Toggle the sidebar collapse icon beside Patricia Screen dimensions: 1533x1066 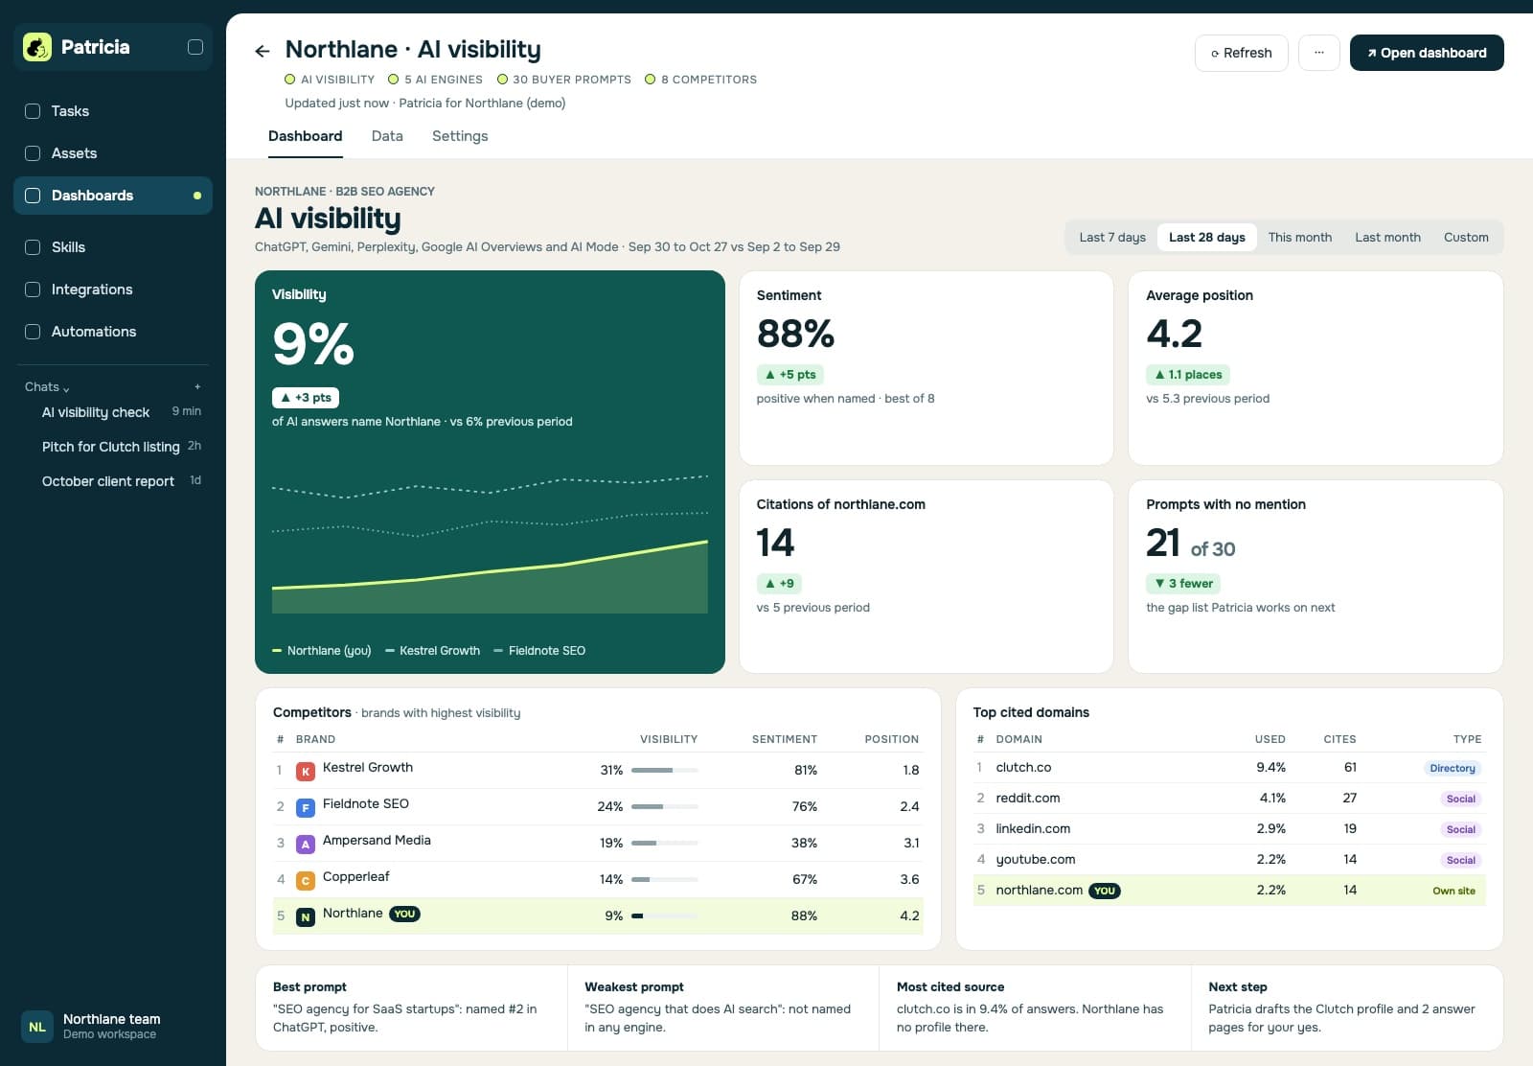(x=195, y=47)
